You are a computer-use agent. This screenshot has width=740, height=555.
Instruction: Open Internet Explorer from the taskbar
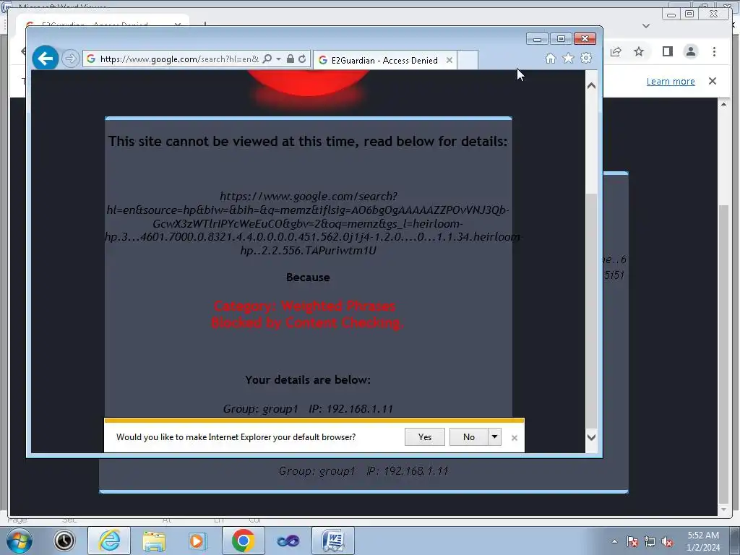coord(109,541)
